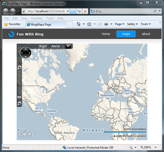The height and width of the screenshot is (152, 164).
Task: Expand the Home button dropdown arrow
Action: click(84, 24)
